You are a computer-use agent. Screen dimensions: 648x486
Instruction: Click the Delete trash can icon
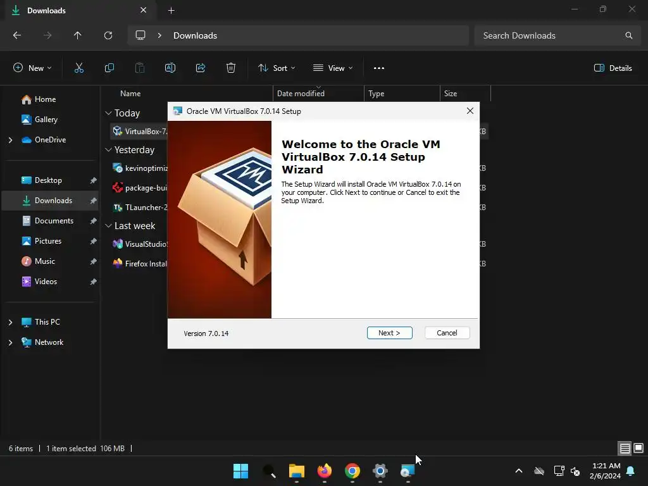point(231,68)
